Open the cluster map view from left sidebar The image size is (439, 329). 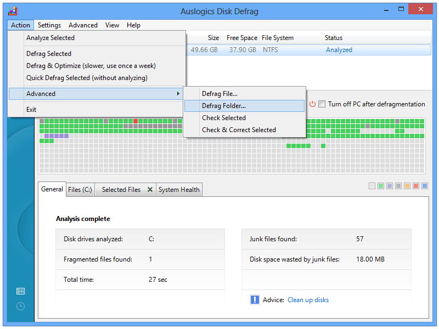(x=20, y=291)
